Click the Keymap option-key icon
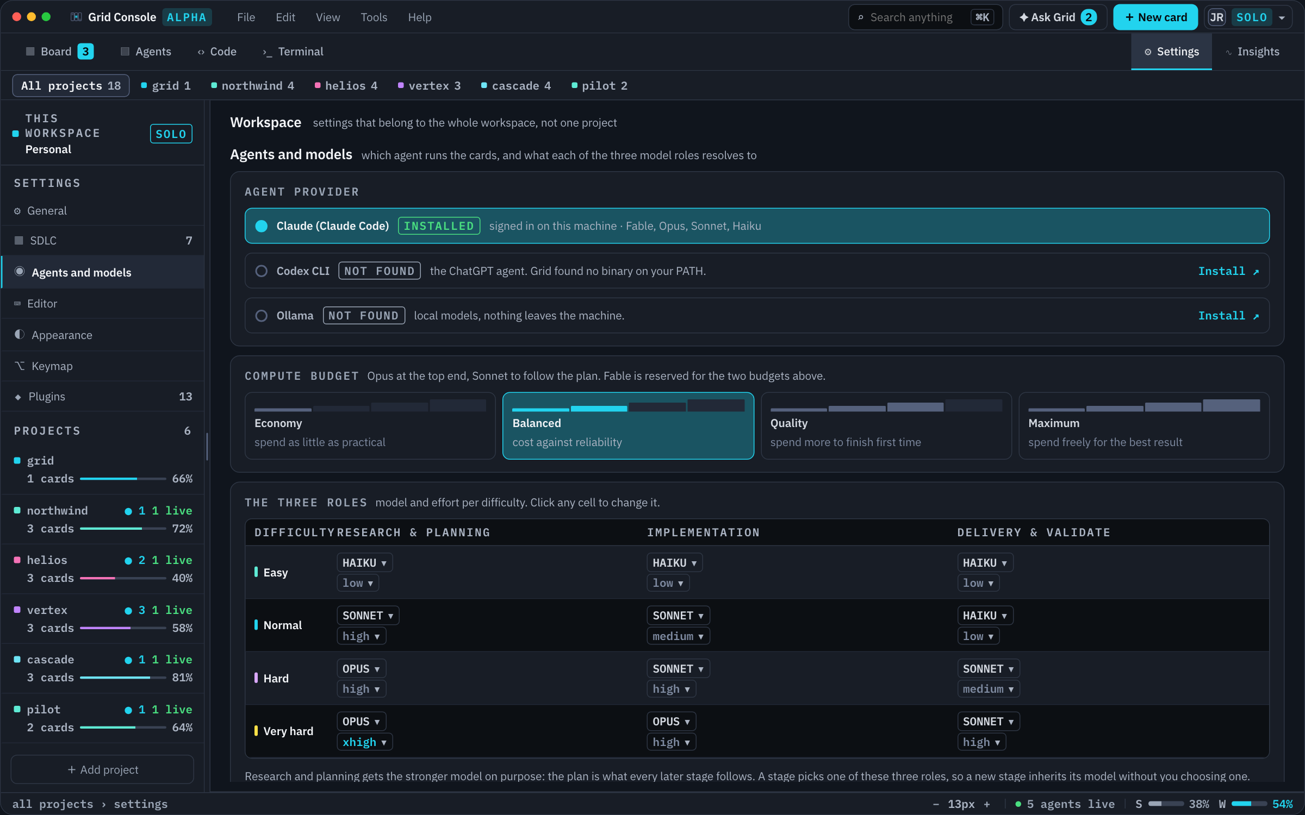Viewport: 1305px width, 815px height. 20,366
